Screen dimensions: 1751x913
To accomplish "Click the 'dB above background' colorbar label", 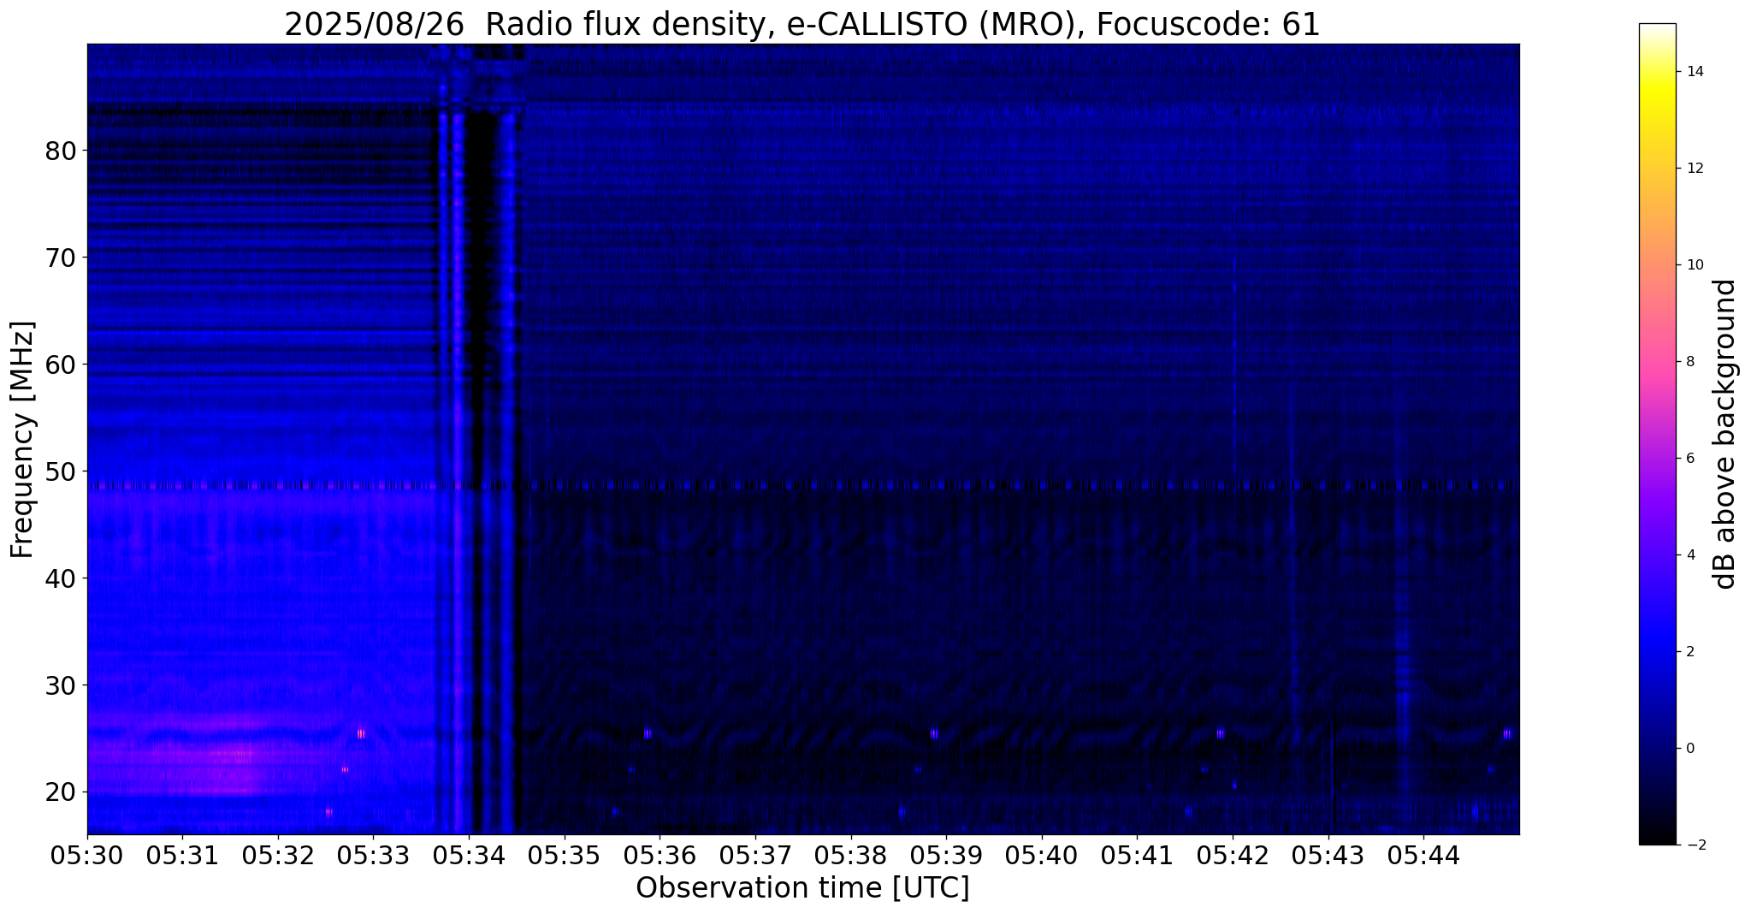I will point(1725,434).
